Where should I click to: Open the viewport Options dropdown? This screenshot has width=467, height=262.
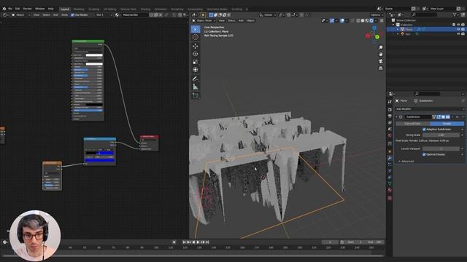377,15
